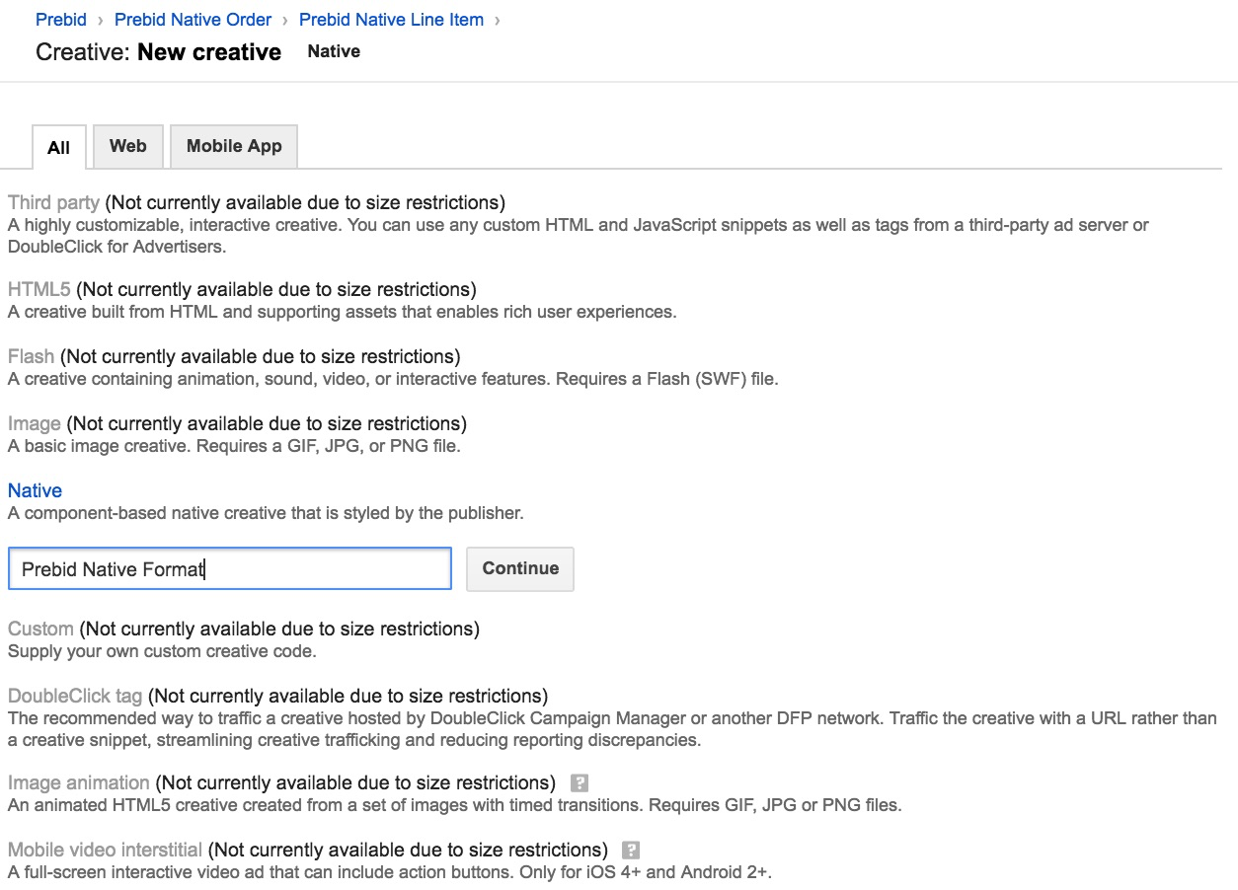Open help icon beside Mobile video interstitial
The image size is (1238, 890).
point(630,850)
